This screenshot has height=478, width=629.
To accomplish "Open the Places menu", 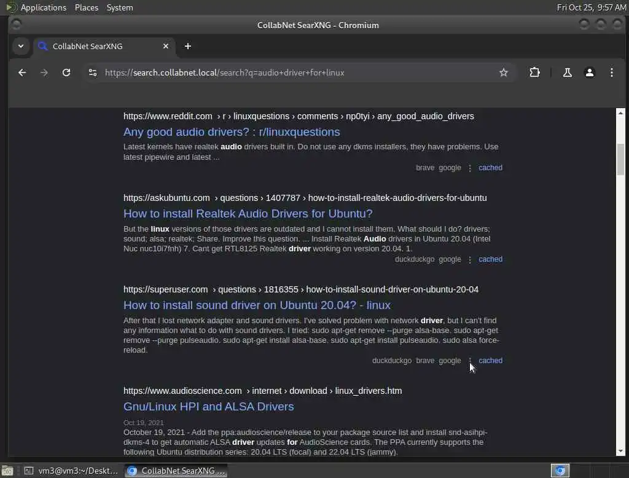I will [x=86, y=7].
